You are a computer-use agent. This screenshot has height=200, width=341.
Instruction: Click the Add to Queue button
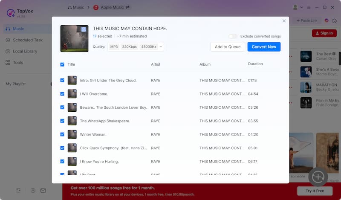[x=228, y=47]
